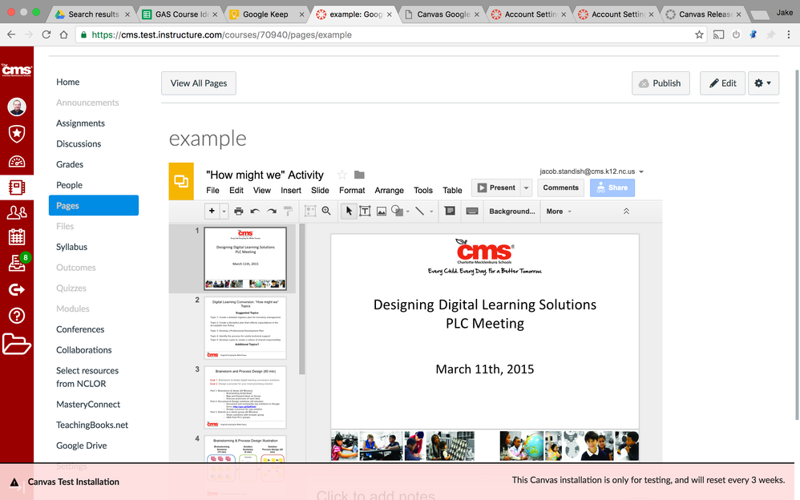Switch to the GAS Course browser tab
Viewport: 800px width, 500px height.
[180, 14]
